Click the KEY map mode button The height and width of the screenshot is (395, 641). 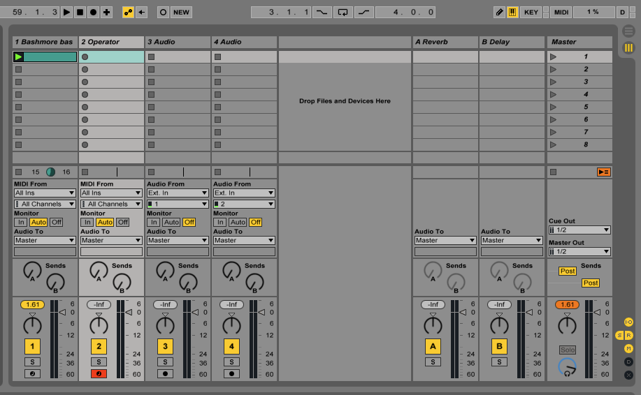pos(531,12)
